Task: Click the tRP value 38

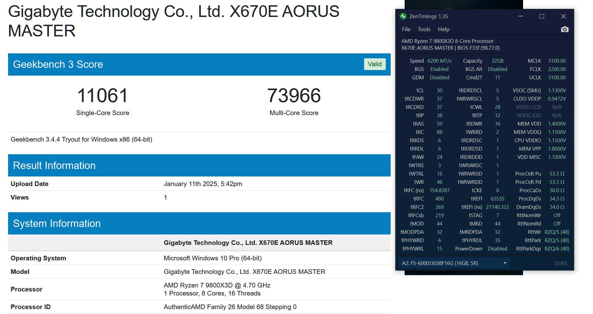Action: 439,115
